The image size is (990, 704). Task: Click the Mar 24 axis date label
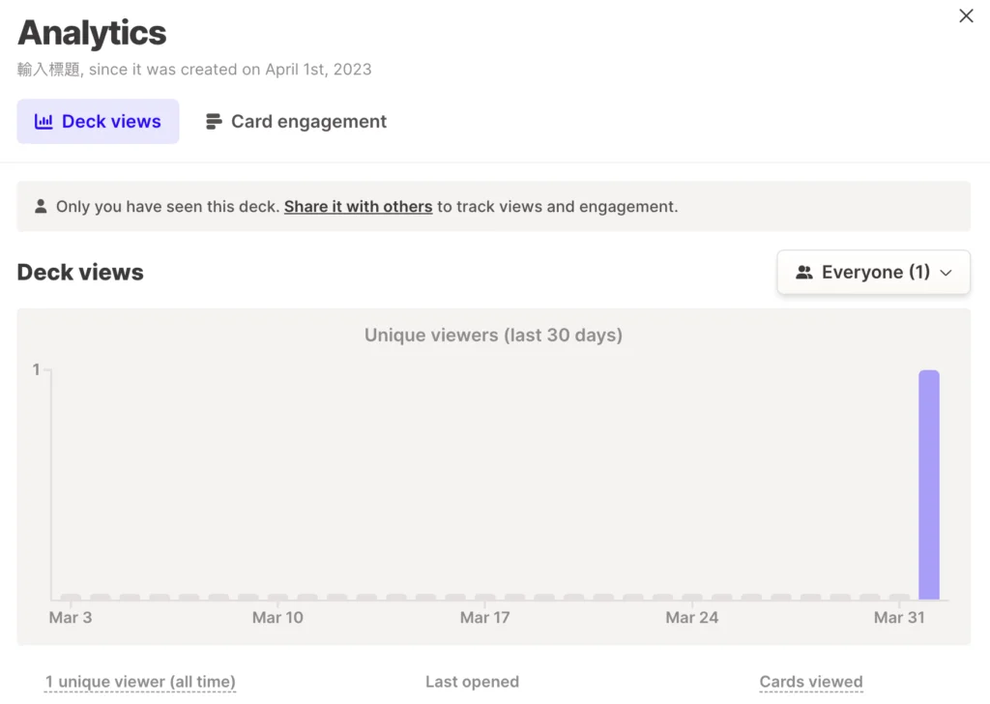coord(691,617)
